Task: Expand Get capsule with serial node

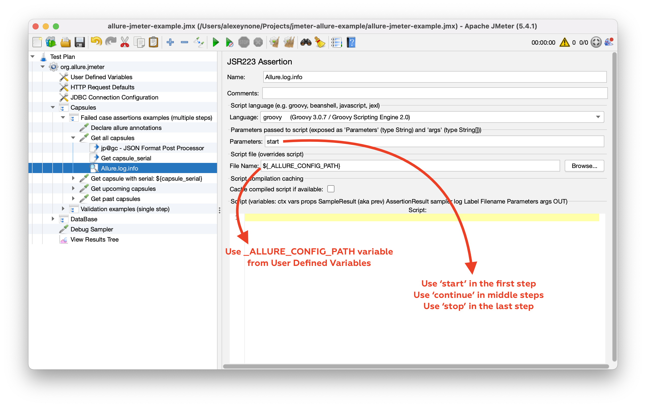Action: [73, 178]
